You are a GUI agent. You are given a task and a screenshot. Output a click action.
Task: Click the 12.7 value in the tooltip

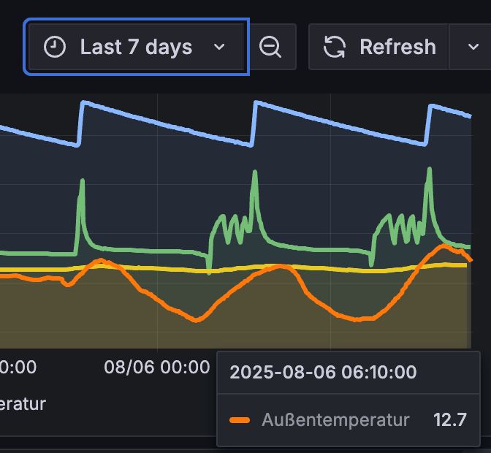click(450, 420)
